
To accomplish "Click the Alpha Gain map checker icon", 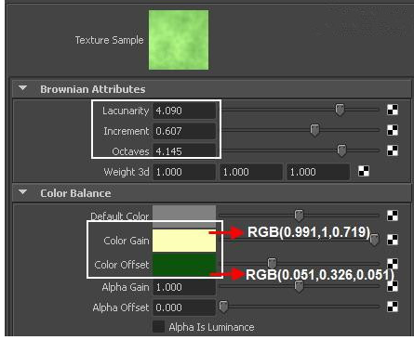I will click(393, 286).
